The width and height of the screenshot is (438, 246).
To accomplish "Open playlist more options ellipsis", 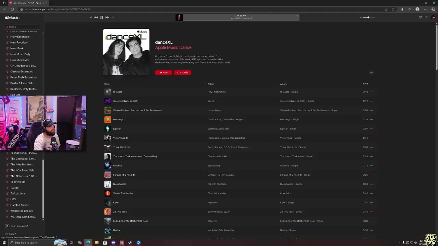I will coord(371,72).
